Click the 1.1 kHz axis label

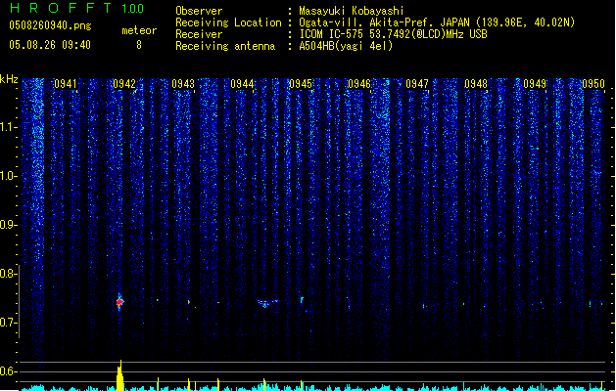tap(8, 127)
